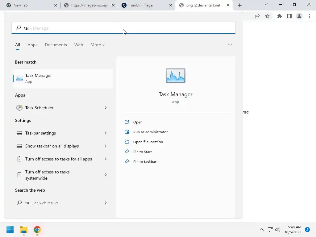Open Chrome extensions puzzle icon
Image resolution: width=316 pixels, height=237 pixels.
click(279, 16)
